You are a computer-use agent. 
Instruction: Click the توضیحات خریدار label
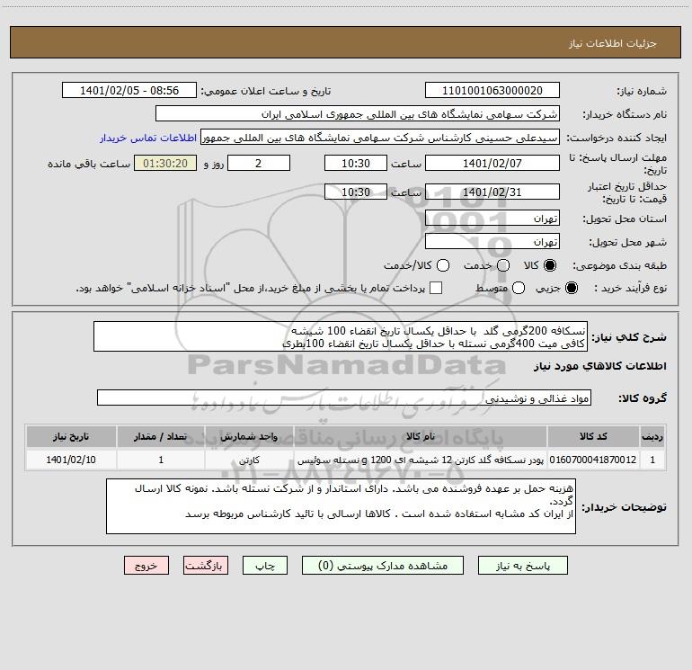[x=624, y=507]
